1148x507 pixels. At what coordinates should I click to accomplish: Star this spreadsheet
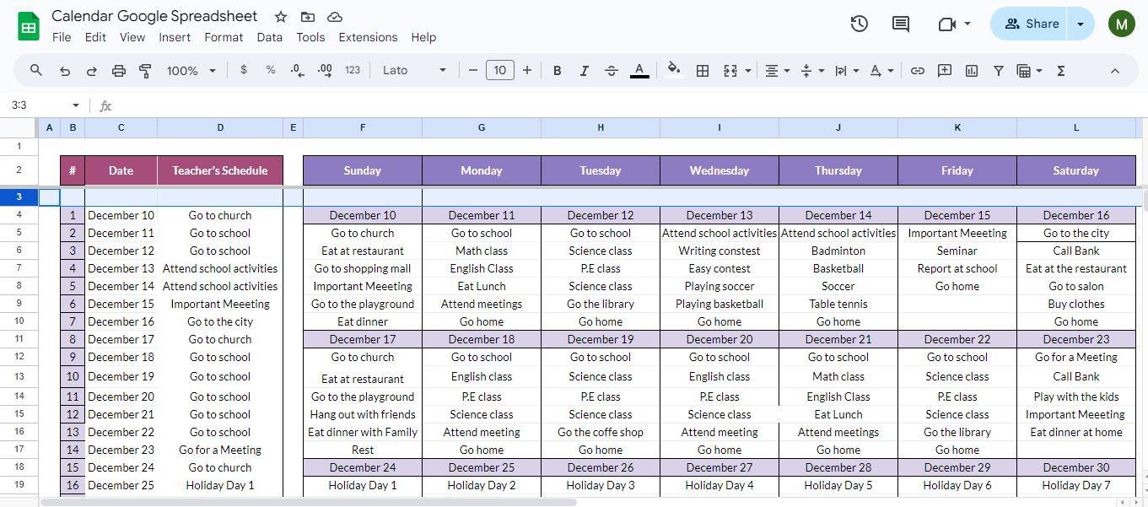click(x=281, y=17)
